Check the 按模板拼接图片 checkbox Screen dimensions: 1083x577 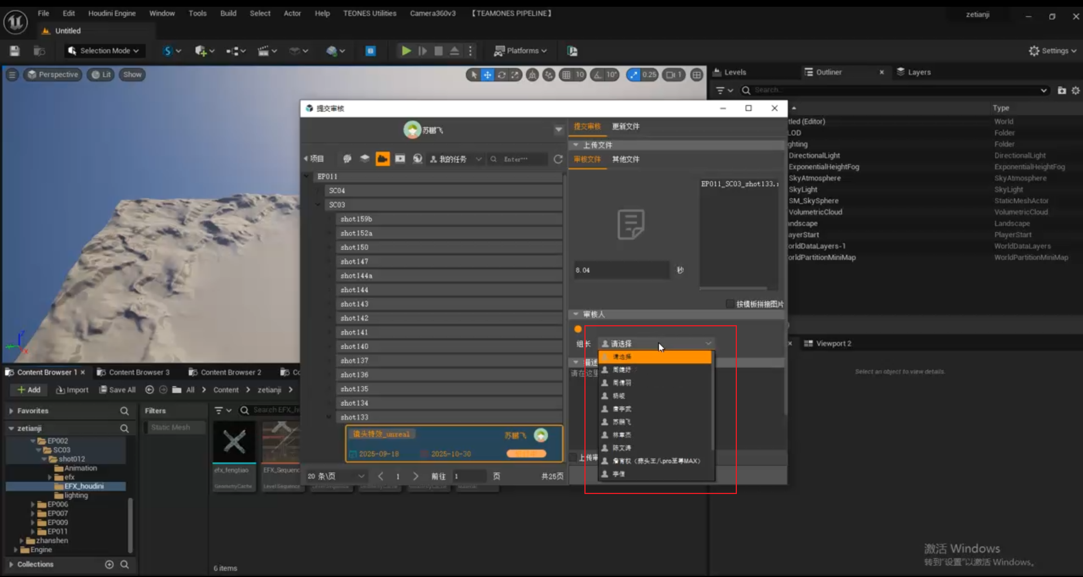[x=730, y=304]
